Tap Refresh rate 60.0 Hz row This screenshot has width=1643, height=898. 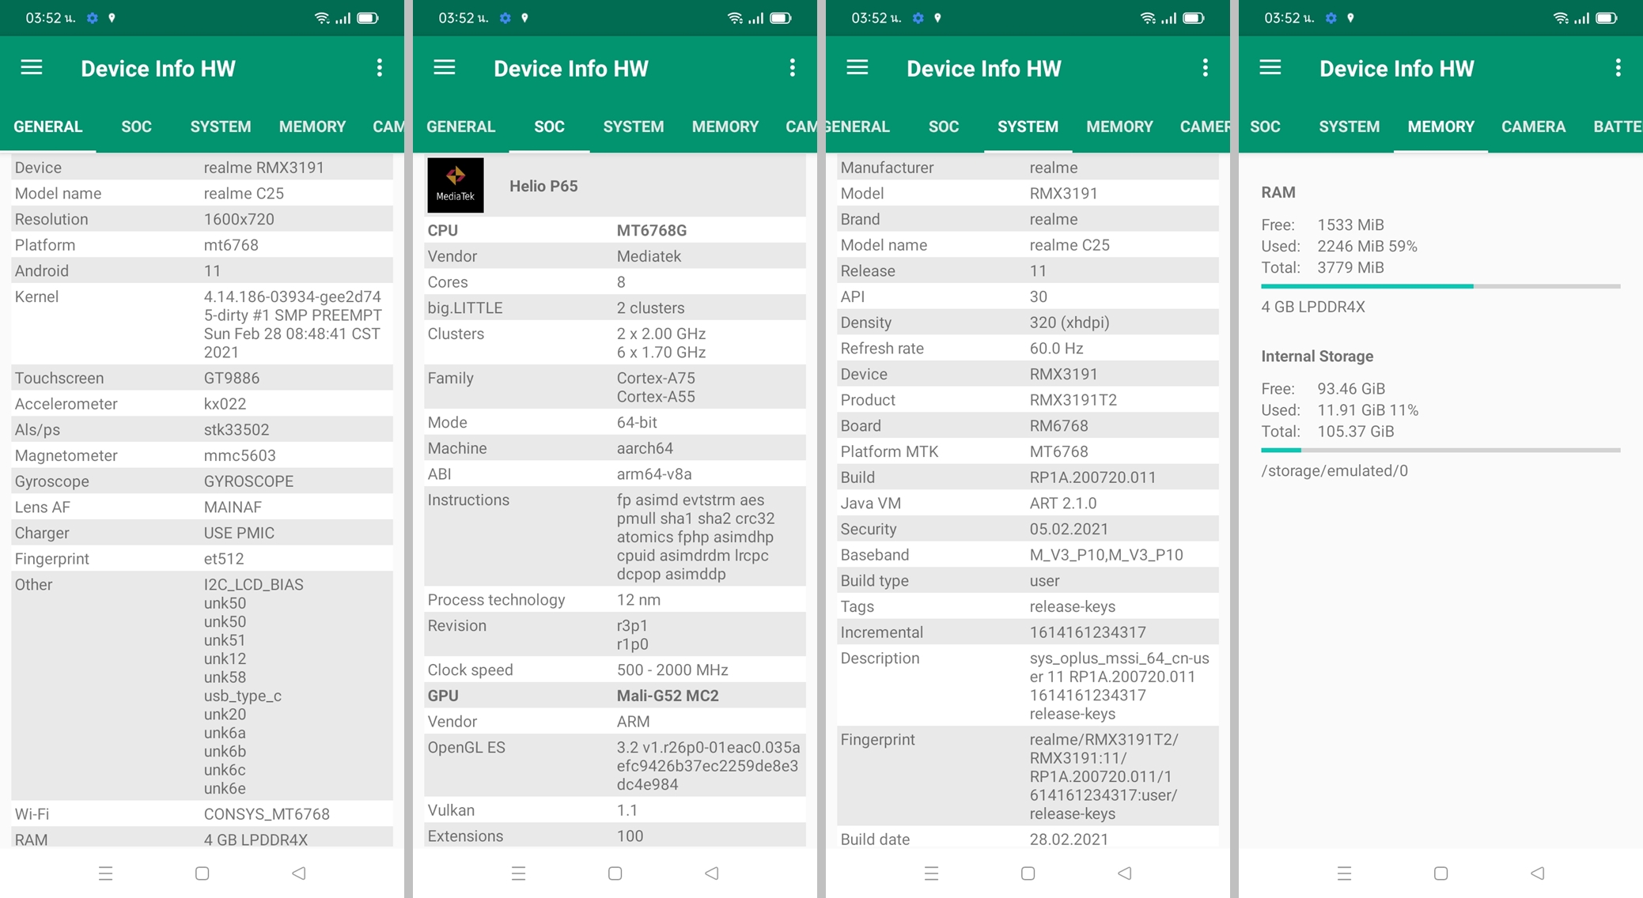click(1028, 349)
